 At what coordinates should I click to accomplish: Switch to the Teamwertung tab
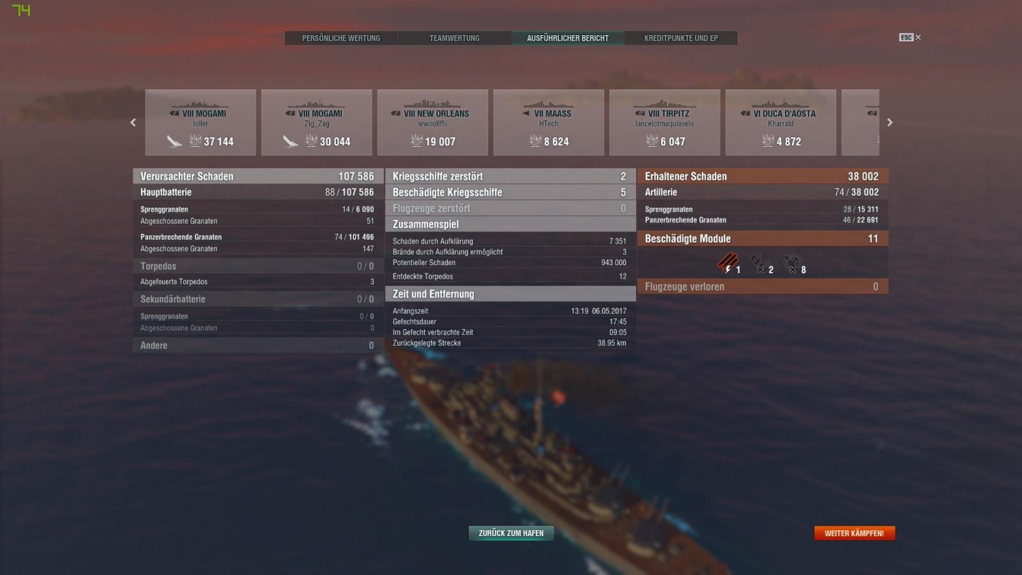(454, 38)
